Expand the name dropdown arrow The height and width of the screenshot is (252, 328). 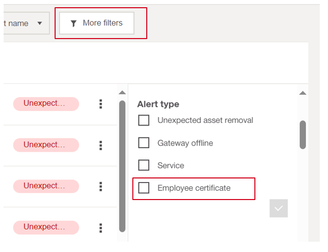pyautogui.click(x=40, y=23)
